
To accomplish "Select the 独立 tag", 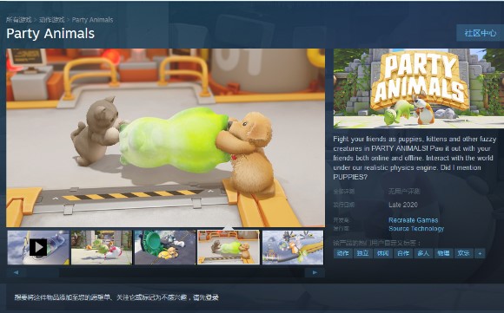I will (x=363, y=253).
